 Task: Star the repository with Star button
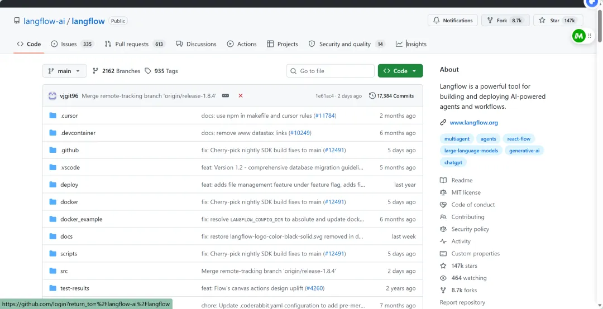[x=558, y=21]
